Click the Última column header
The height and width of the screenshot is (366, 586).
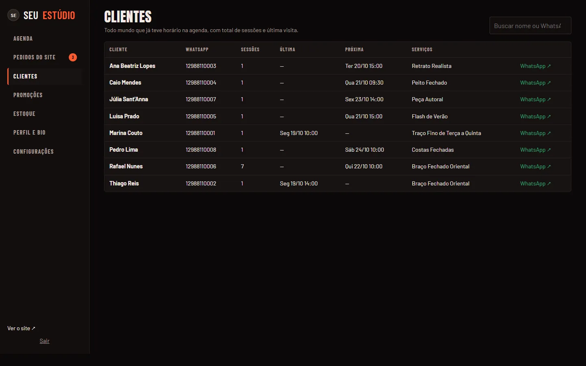287,50
